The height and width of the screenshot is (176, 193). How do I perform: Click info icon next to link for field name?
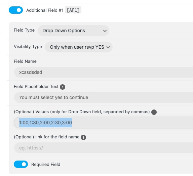83,137
